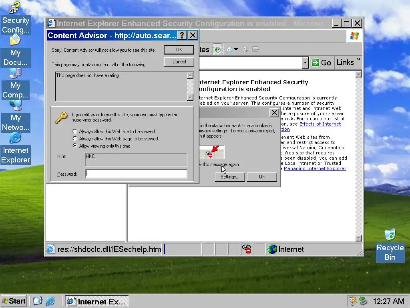Open the My Documents desktop icon
The image size is (410, 308).
point(15,51)
